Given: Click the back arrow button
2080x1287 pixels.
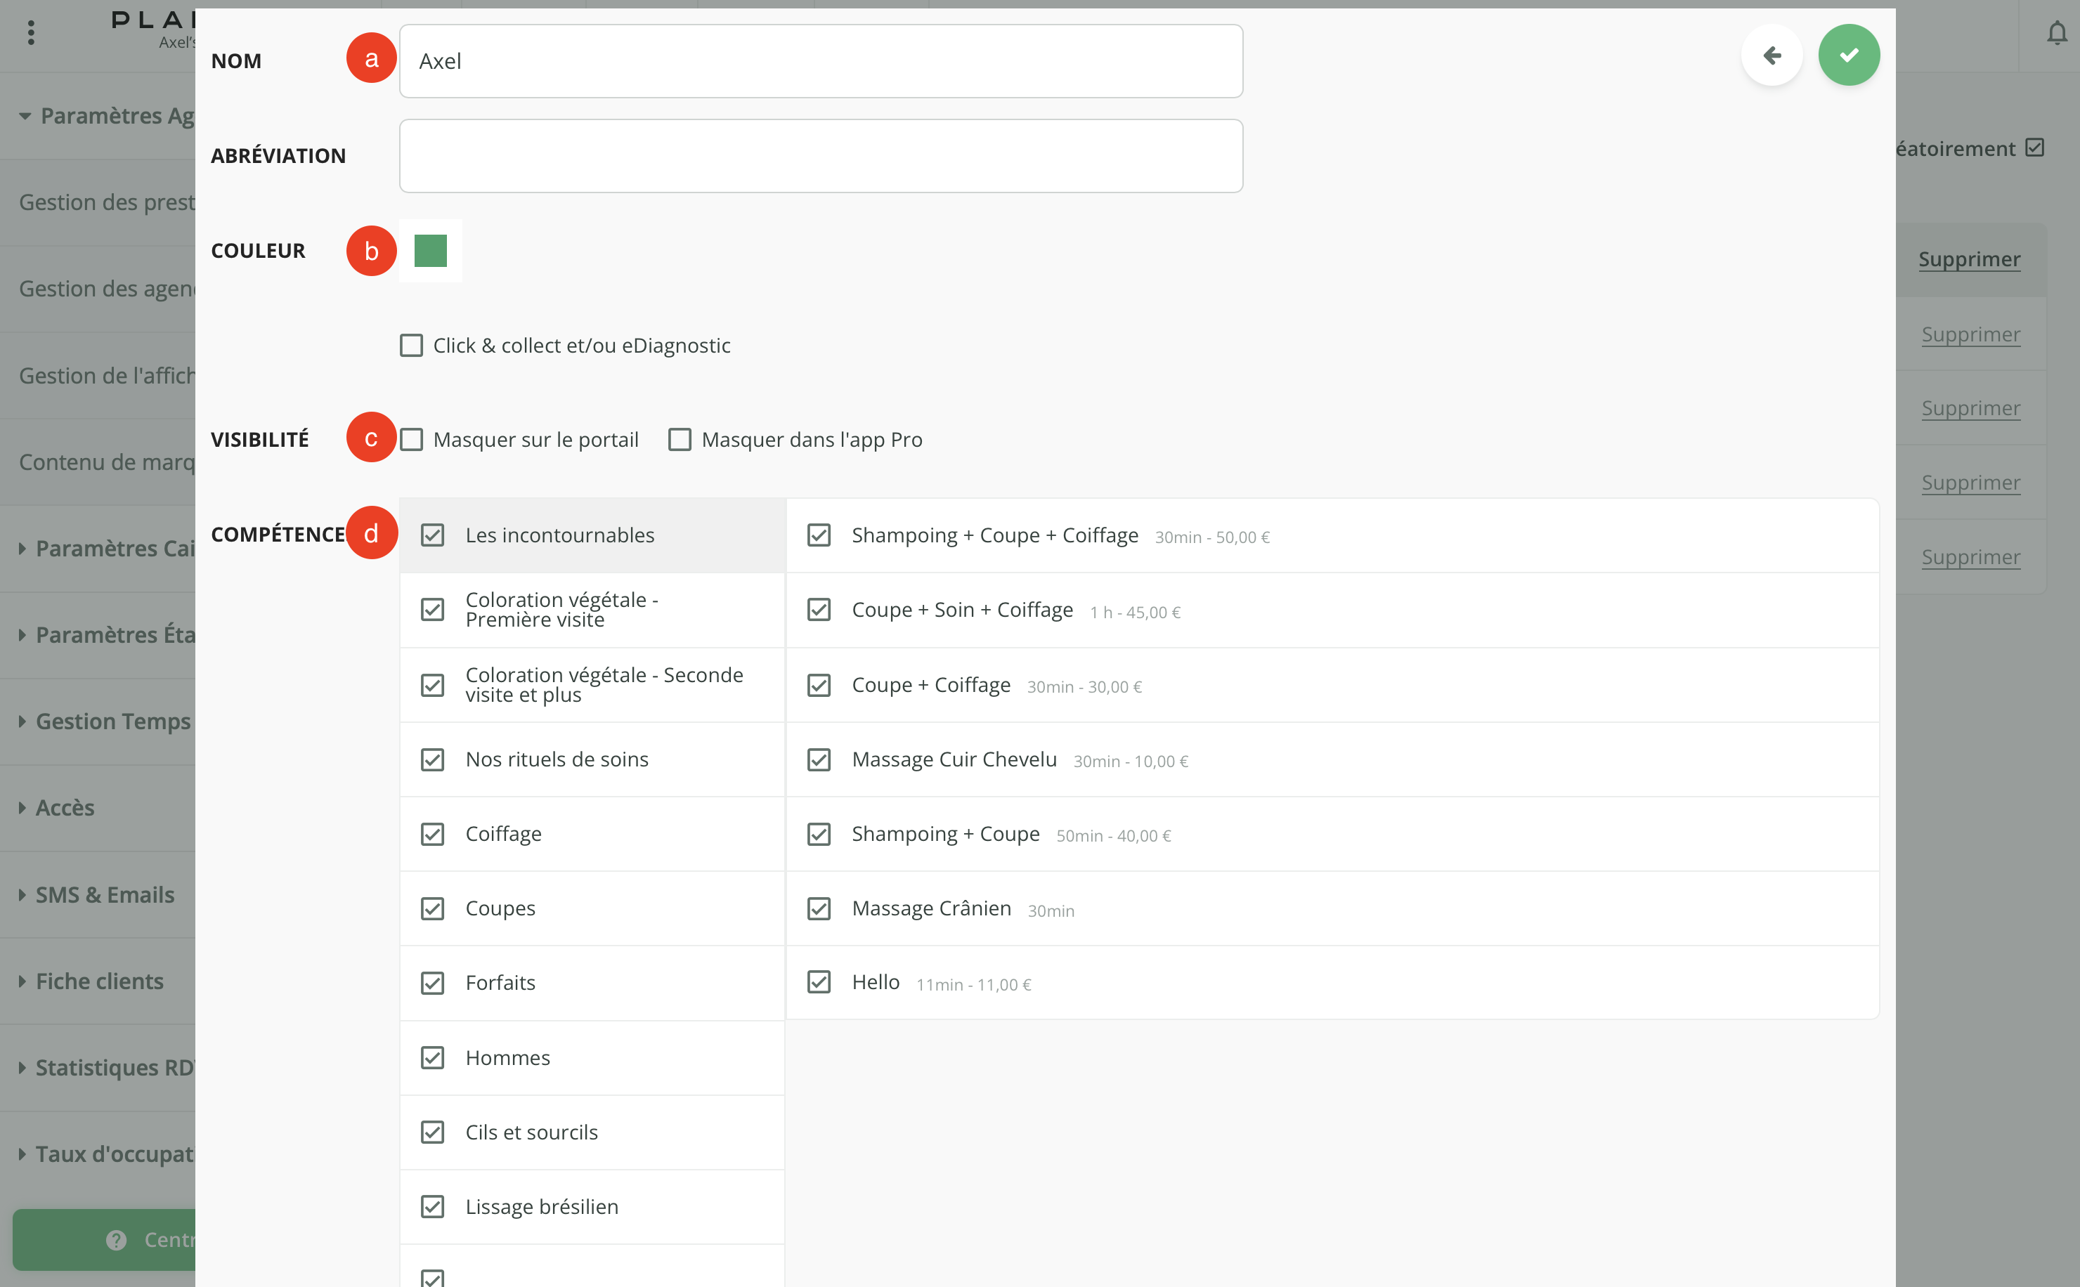Looking at the screenshot, I should pos(1772,55).
